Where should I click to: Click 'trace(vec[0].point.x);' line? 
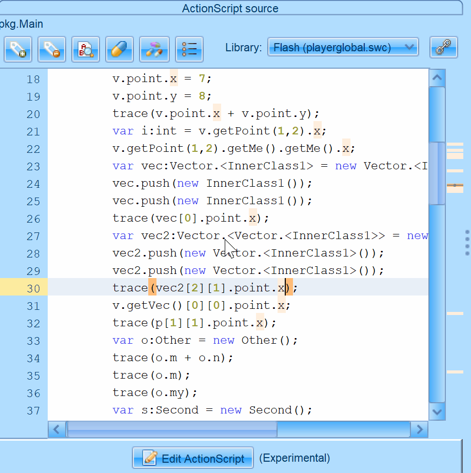(191, 219)
